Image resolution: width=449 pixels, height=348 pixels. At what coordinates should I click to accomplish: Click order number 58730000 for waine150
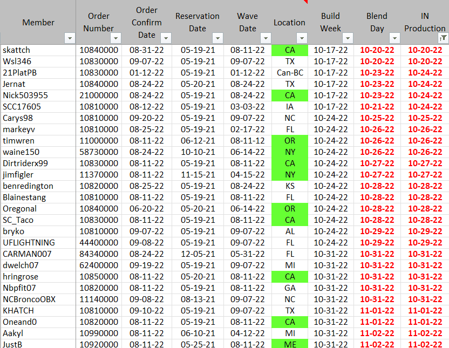99,152
